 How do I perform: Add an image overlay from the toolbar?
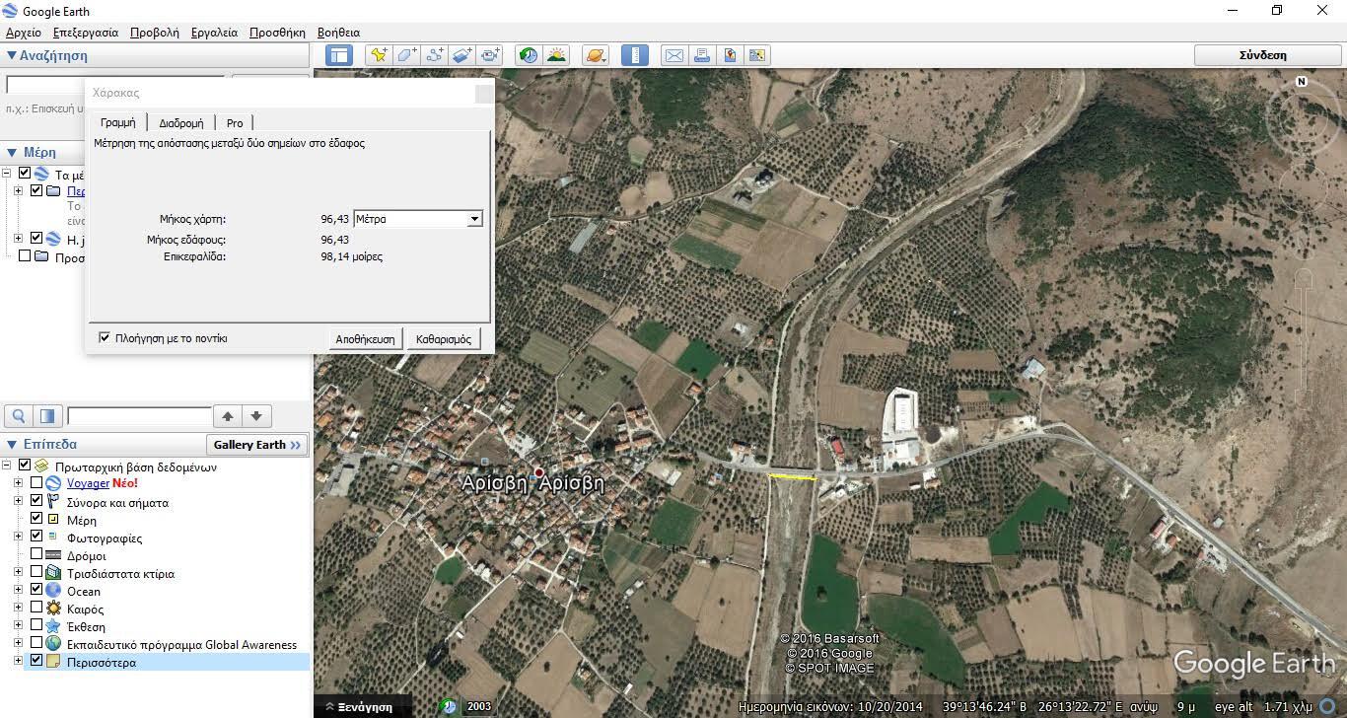(462, 55)
